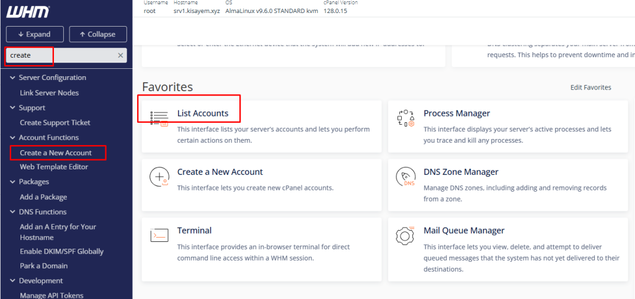The width and height of the screenshot is (635, 299).
Task: Open Manage API Tokens in sidebar
Action: pos(51,295)
